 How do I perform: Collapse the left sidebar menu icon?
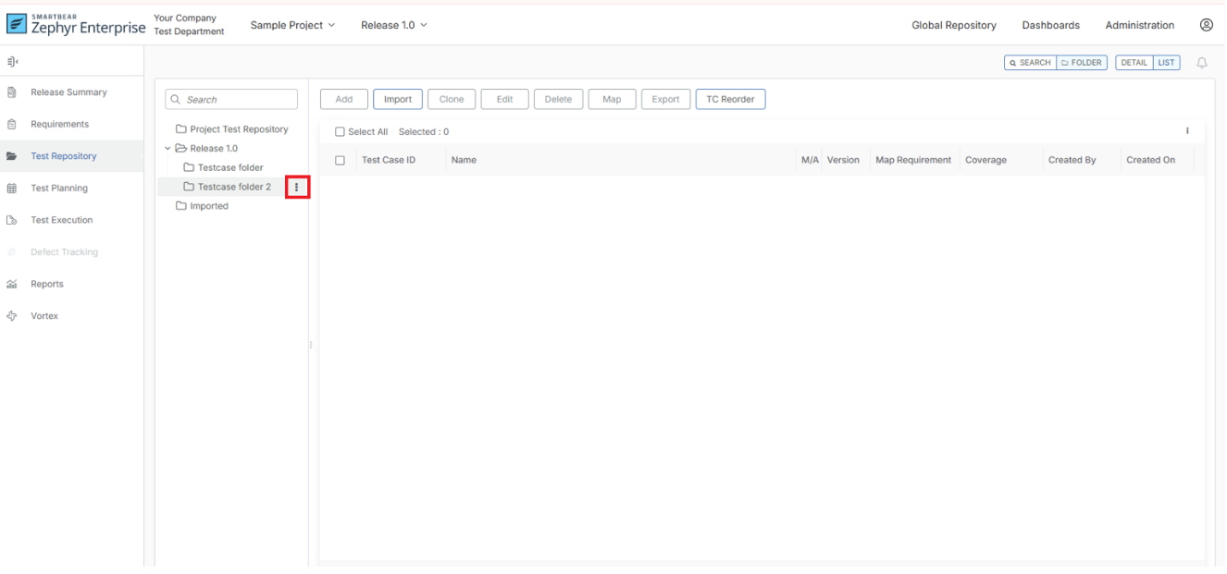(12, 62)
